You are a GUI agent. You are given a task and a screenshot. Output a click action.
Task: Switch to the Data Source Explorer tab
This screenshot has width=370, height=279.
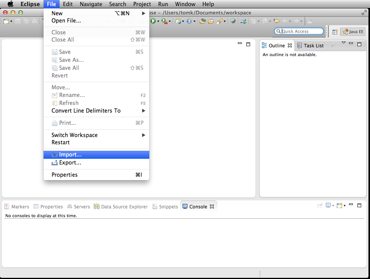pos(124,206)
